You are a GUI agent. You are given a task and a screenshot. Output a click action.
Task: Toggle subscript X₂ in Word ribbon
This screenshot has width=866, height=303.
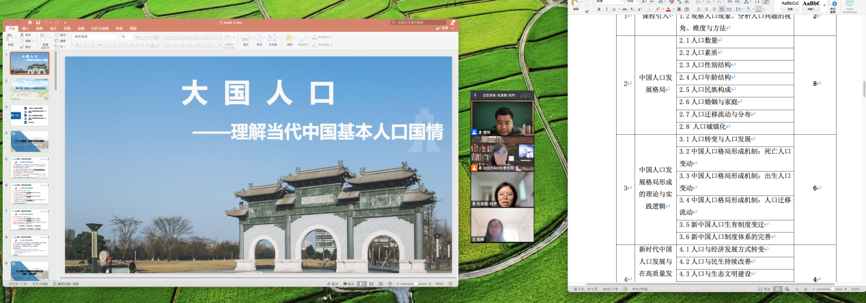(632, 10)
